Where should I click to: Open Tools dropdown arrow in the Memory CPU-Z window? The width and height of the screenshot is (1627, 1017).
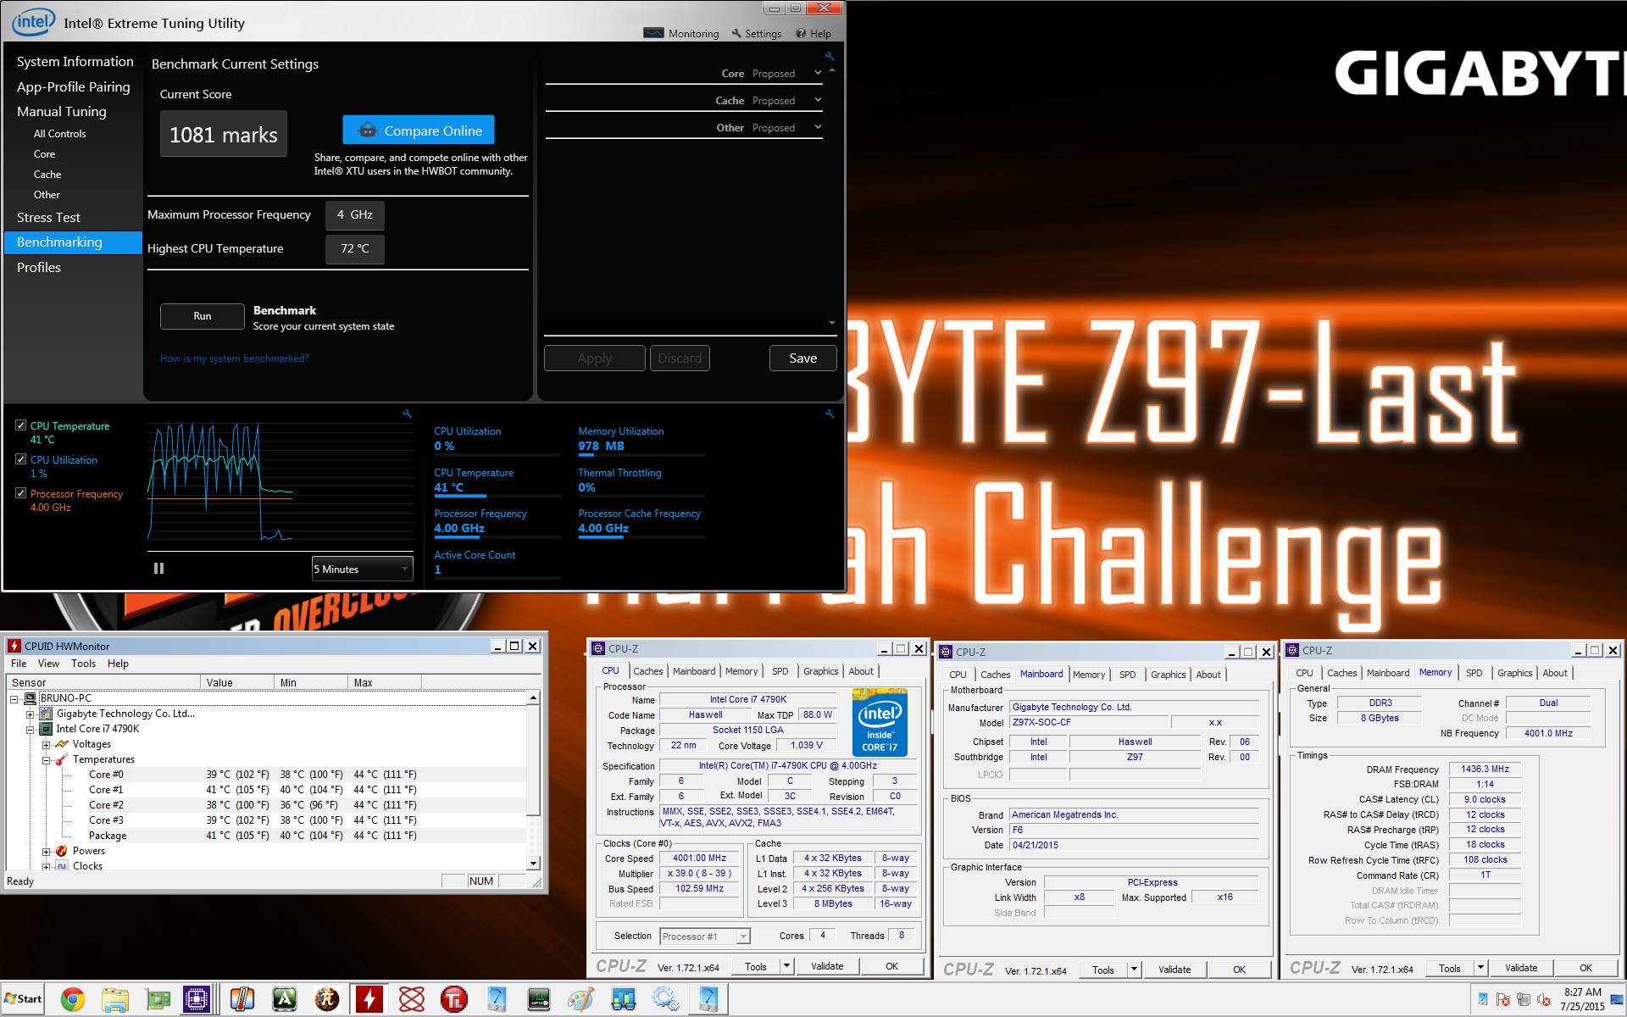[x=1480, y=968]
